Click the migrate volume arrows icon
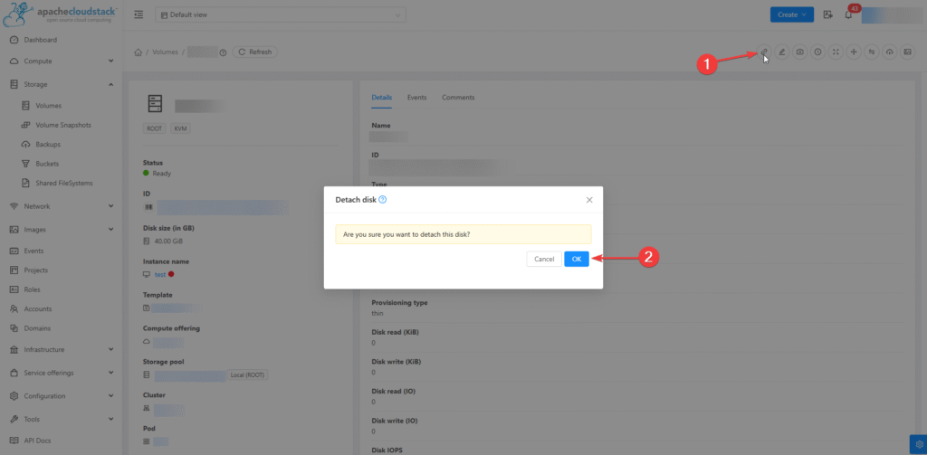 pos(872,52)
